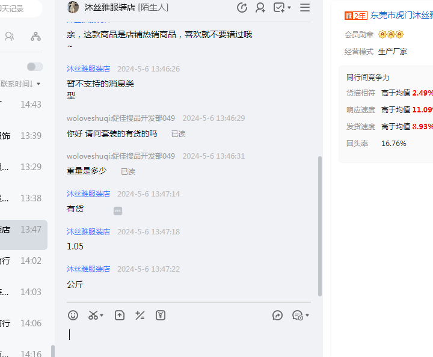Select the highlighted conversation timed 13:47
This screenshot has width=433, height=357.
tap(23, 235)
